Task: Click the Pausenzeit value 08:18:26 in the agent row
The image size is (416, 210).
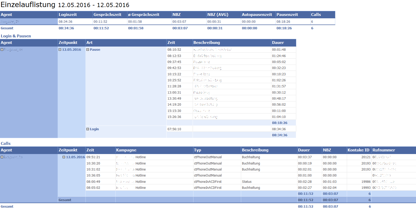Action: [x=283, y=22]
